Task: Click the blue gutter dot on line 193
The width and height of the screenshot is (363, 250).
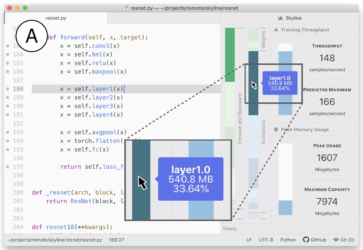Action: pyautogui.click(x=7, y=132)
